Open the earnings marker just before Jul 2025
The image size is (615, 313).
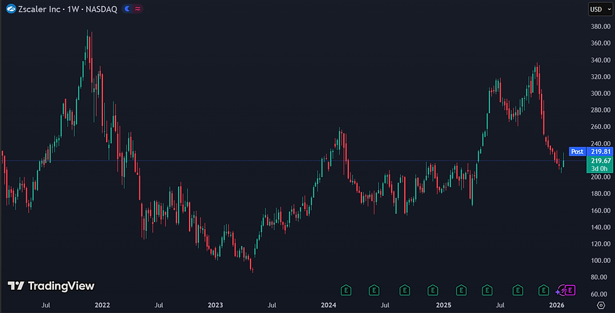click(x=487, y=290)
